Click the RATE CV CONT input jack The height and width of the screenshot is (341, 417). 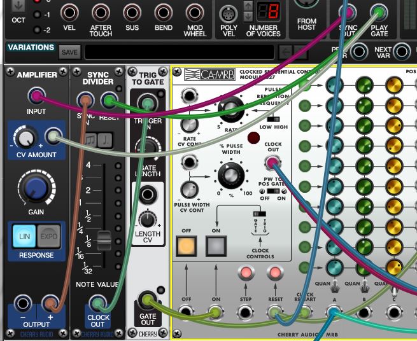[189, 95]
